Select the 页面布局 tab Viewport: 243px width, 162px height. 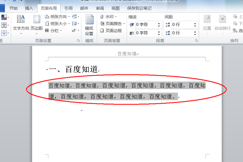click(49, 8)
